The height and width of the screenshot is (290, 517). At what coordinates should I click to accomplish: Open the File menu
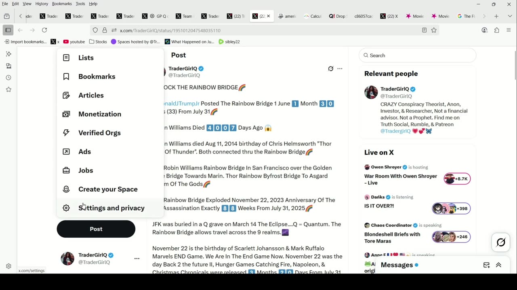pyautogui.click(x=5, y=4)
